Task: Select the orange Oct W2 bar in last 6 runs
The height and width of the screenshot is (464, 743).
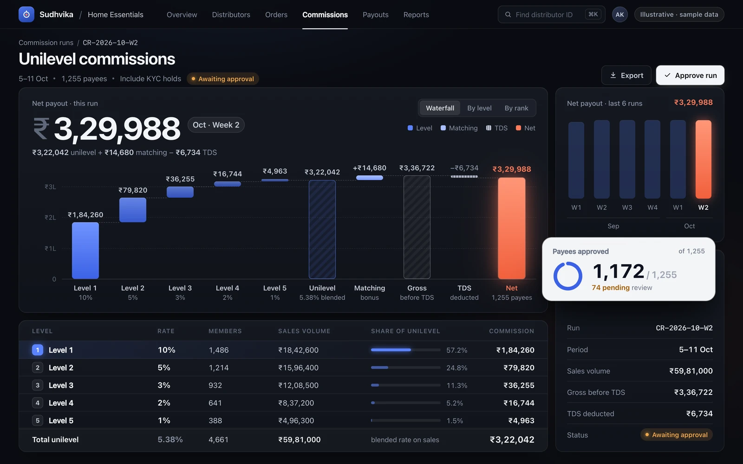Action: [x=703, y=159]
